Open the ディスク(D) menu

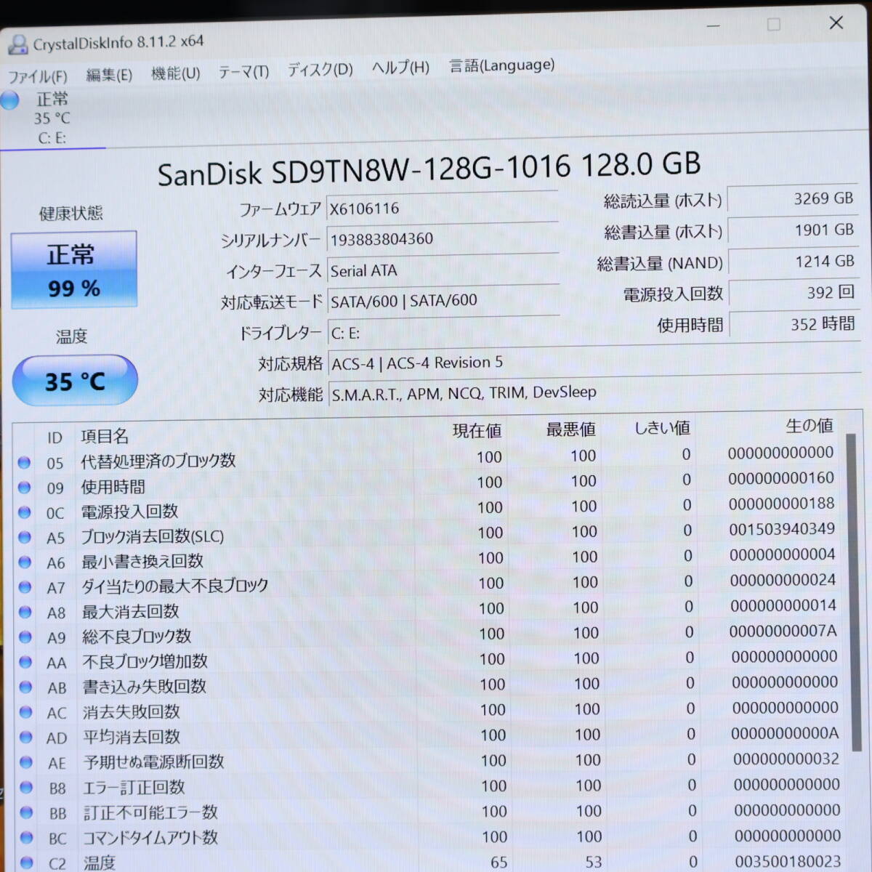(x=320, y=70)
